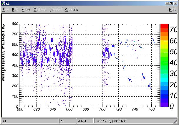Viewport: 179px width, 125px height.
Task: Click the x-axis label 760
Action: pyautogui.click(x=151, y=109)
